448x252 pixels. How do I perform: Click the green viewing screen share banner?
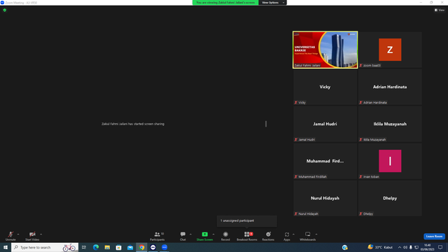(x=225, y=3)
